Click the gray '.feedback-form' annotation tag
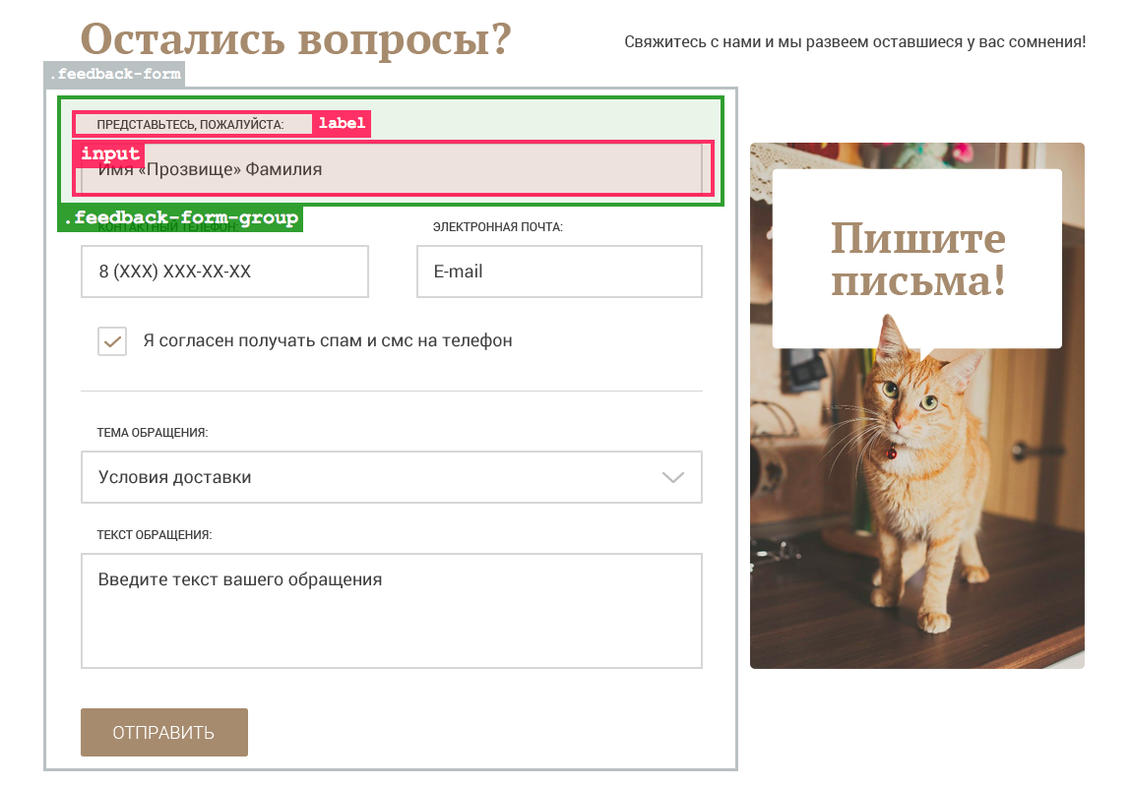 click(x=114, y=74)
